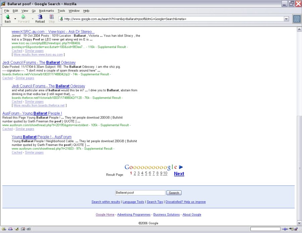Open Language Tools link
The height and width of the screenshot is (233, 302).
(133, 202)
